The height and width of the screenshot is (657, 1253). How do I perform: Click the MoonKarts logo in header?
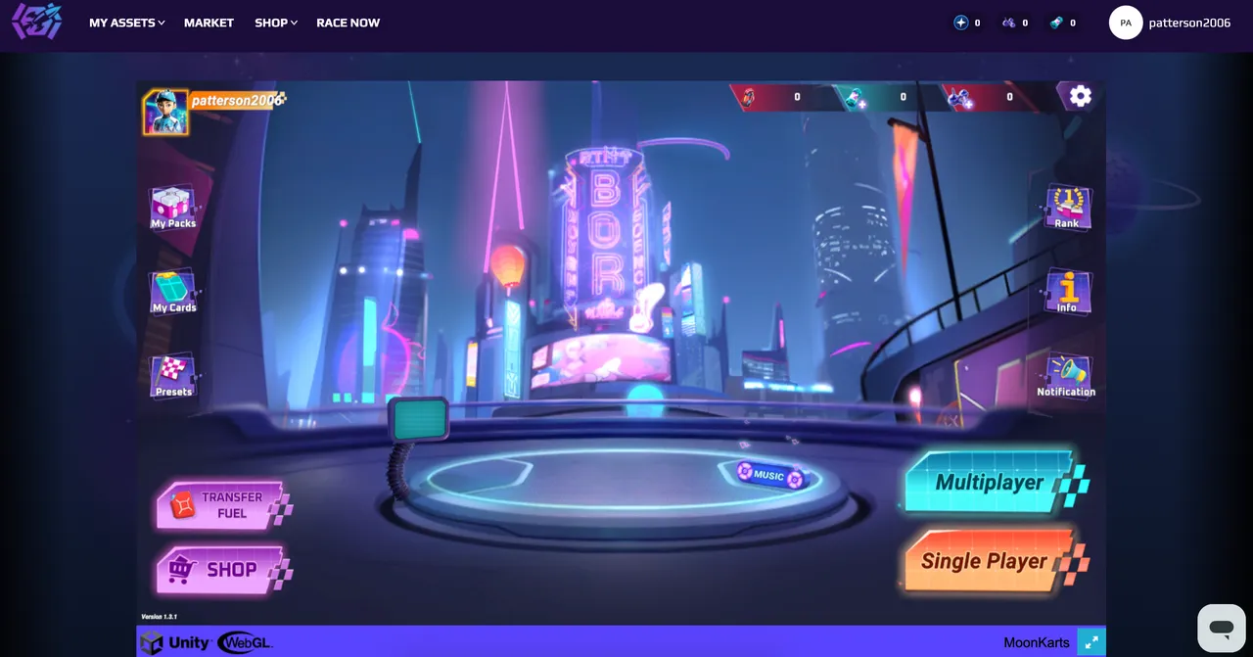point(37,23)
